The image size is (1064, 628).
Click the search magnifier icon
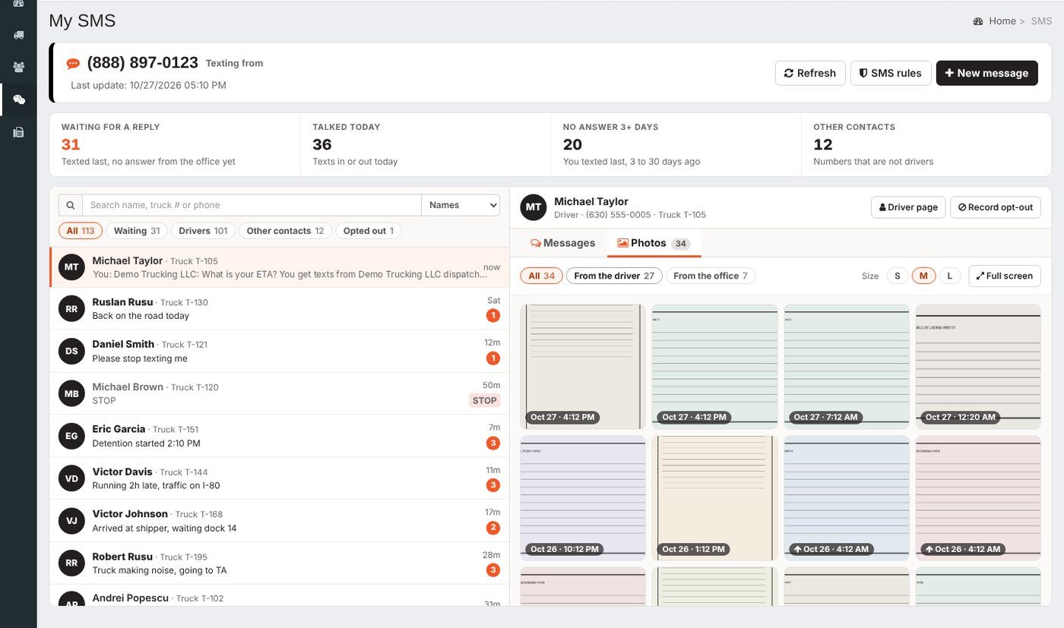pos(71,205)
